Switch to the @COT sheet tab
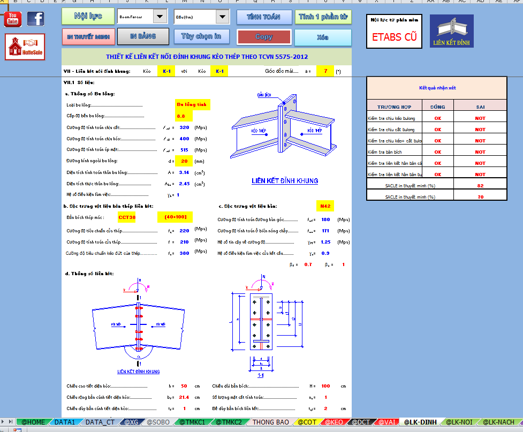The image size is (523, 432). (x=307, y=422)
